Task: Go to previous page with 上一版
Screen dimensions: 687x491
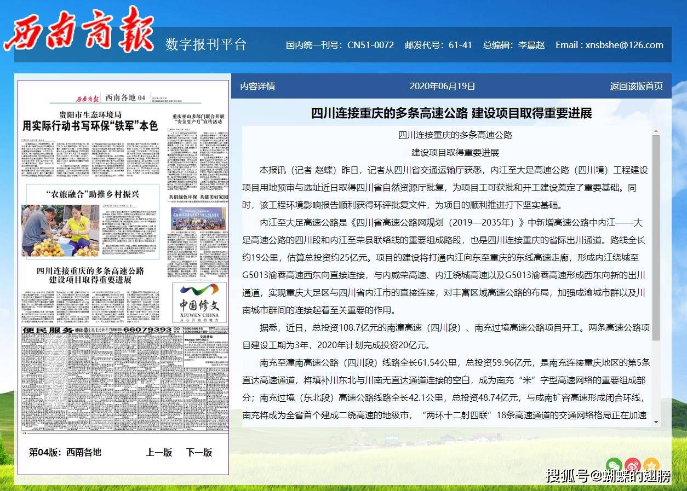Action: coord(159,452)
